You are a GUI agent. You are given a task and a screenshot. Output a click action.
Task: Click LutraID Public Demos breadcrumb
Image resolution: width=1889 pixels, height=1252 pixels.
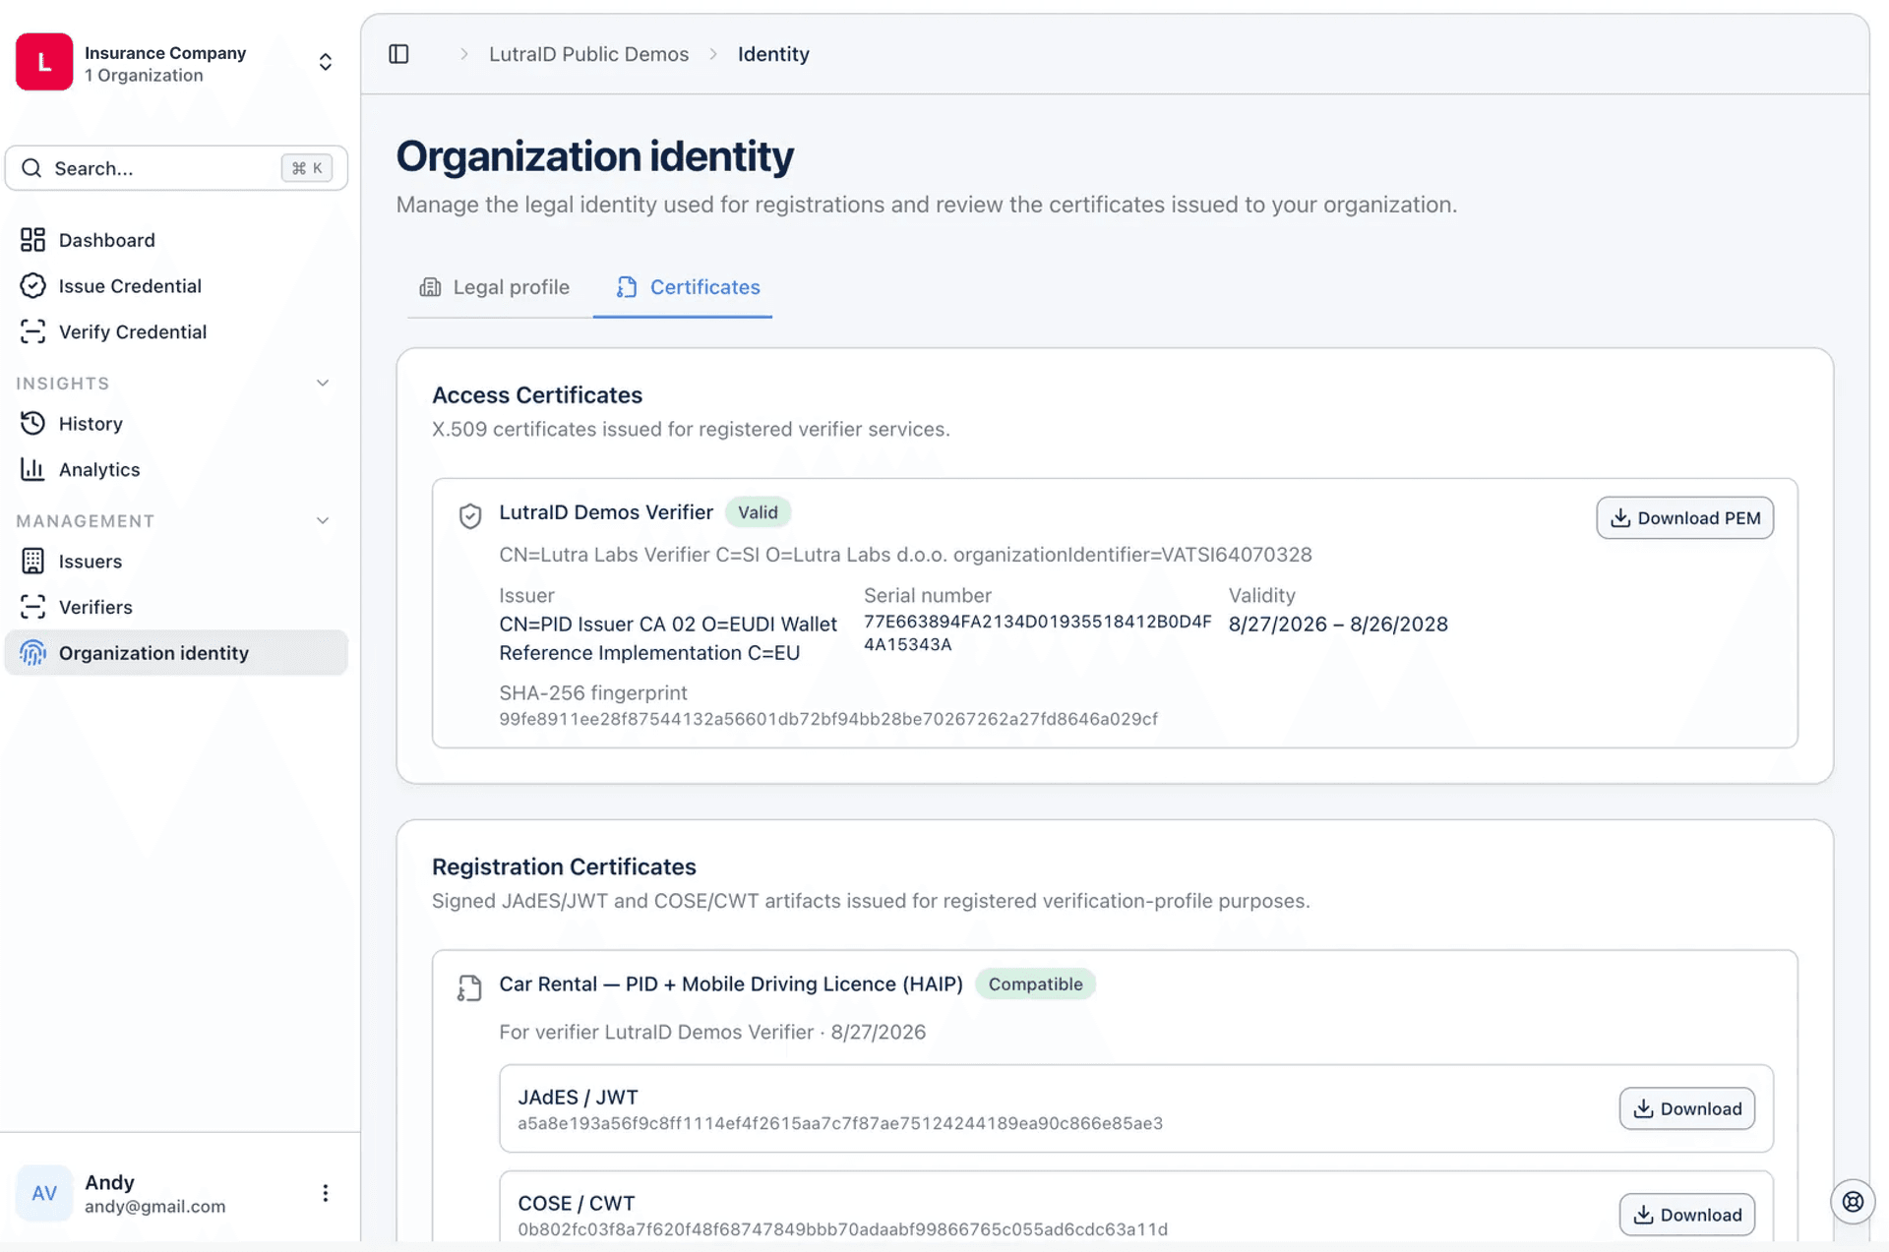[x=588, y=54]
